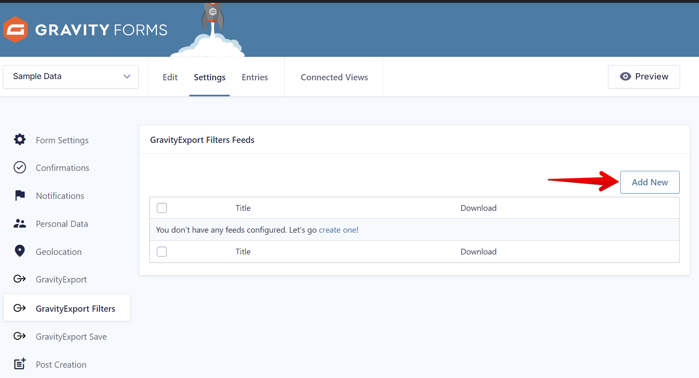Open the Connected Views tab
This screenshot has height=378, width=699.
334,77
